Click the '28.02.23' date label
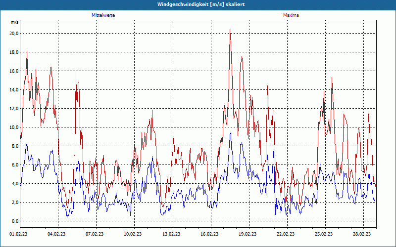The height and width of the screenshot is (247, 396). 362,234
